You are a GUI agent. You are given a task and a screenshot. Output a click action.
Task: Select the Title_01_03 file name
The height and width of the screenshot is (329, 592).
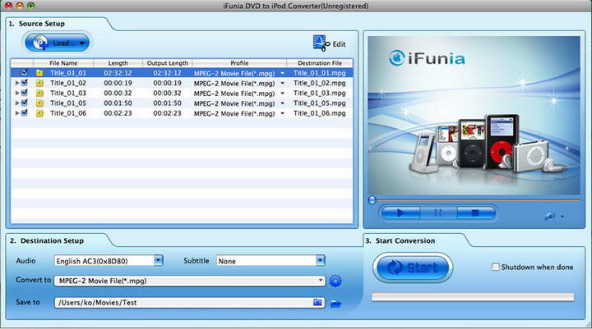(x=68, y=93)
